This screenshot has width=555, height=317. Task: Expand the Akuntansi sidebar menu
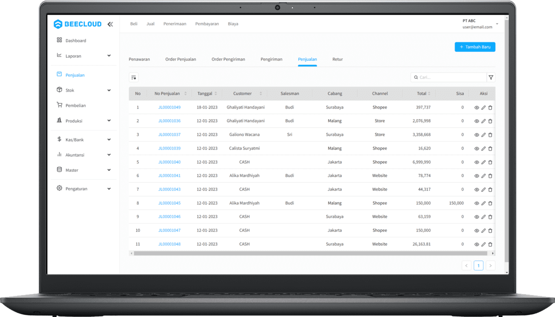pyautogui.click(x=109, y=155)
